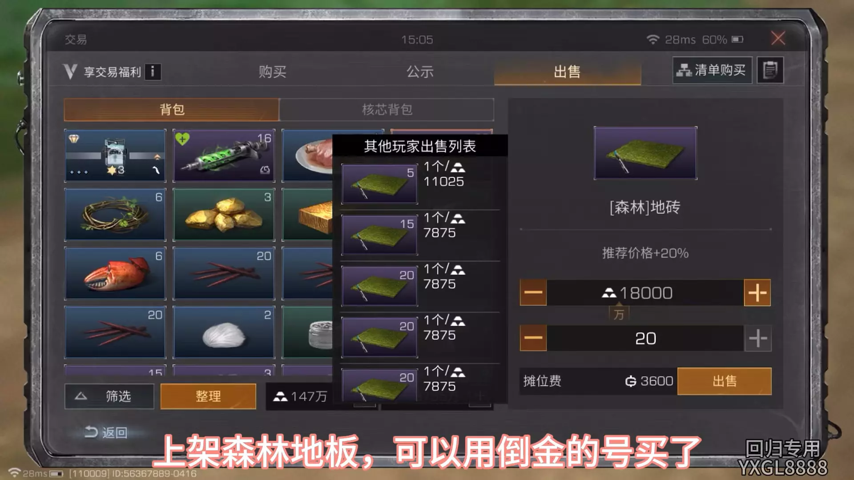Open the 核芯背包 tab
This screenshot has height=480, width=854.
[387, 110]
